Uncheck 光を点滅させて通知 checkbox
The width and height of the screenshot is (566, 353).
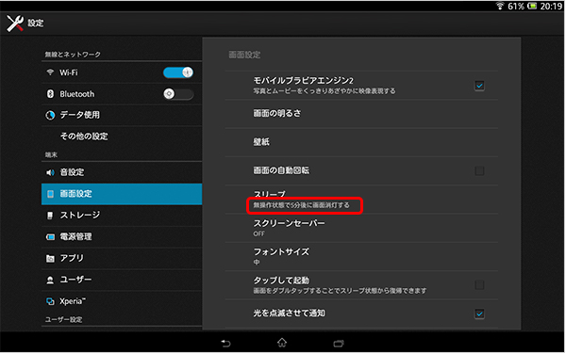click(x=479, y=313)
